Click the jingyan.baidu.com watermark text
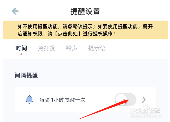The width and height of the screenshot is (170, 122). (x=145, y=116)
